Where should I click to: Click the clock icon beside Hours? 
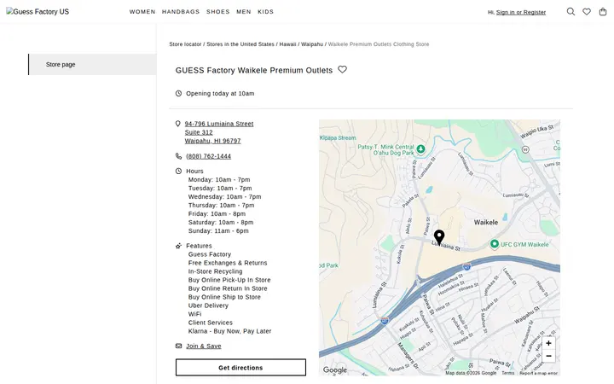pyautogui.click(x=178, y=171)
